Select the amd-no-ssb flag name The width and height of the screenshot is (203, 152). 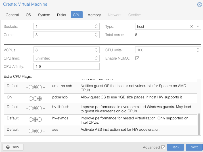click(x=62, y=86)
